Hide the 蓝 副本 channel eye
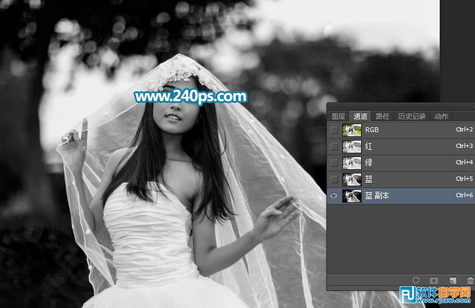Image resolution: width=475 pixels, height=308 pixels. coord(333,195)
